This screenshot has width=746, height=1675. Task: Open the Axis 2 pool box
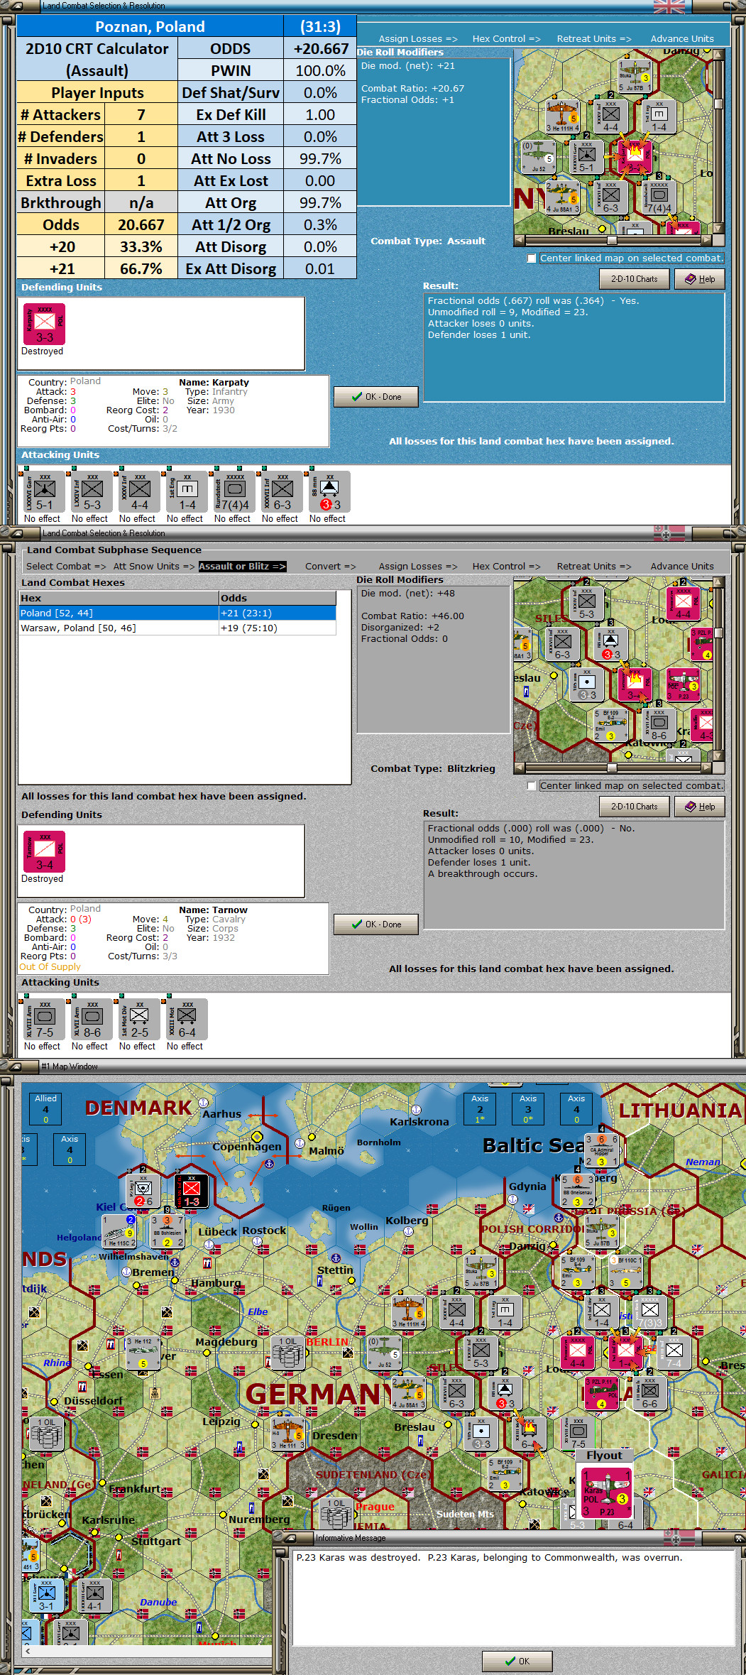[x=480, y=1109]
